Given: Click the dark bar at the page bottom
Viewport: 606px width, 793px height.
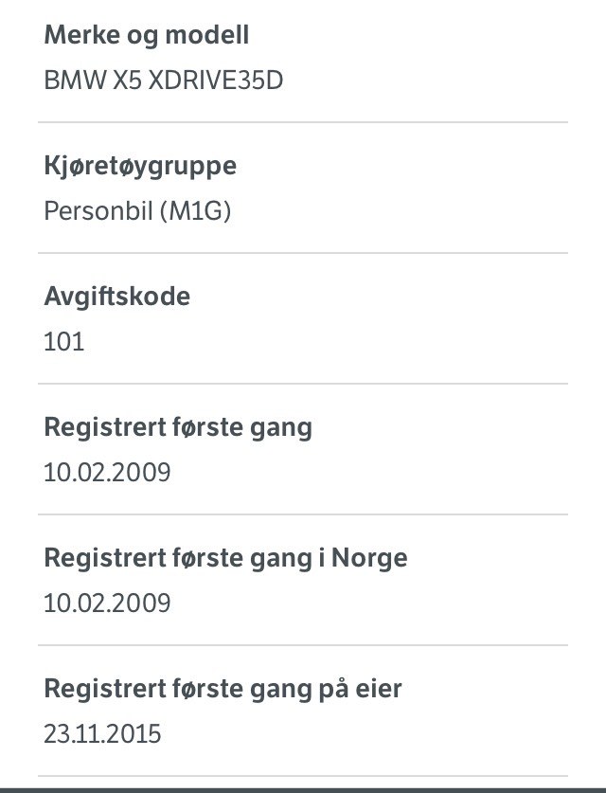Looking at the screenshot, I should (303, 789).
